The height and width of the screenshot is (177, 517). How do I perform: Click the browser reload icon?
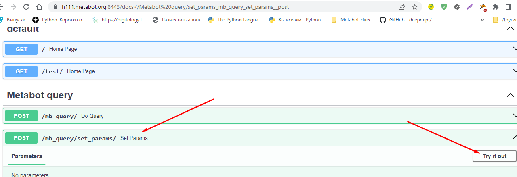click(x=26, y=7)
